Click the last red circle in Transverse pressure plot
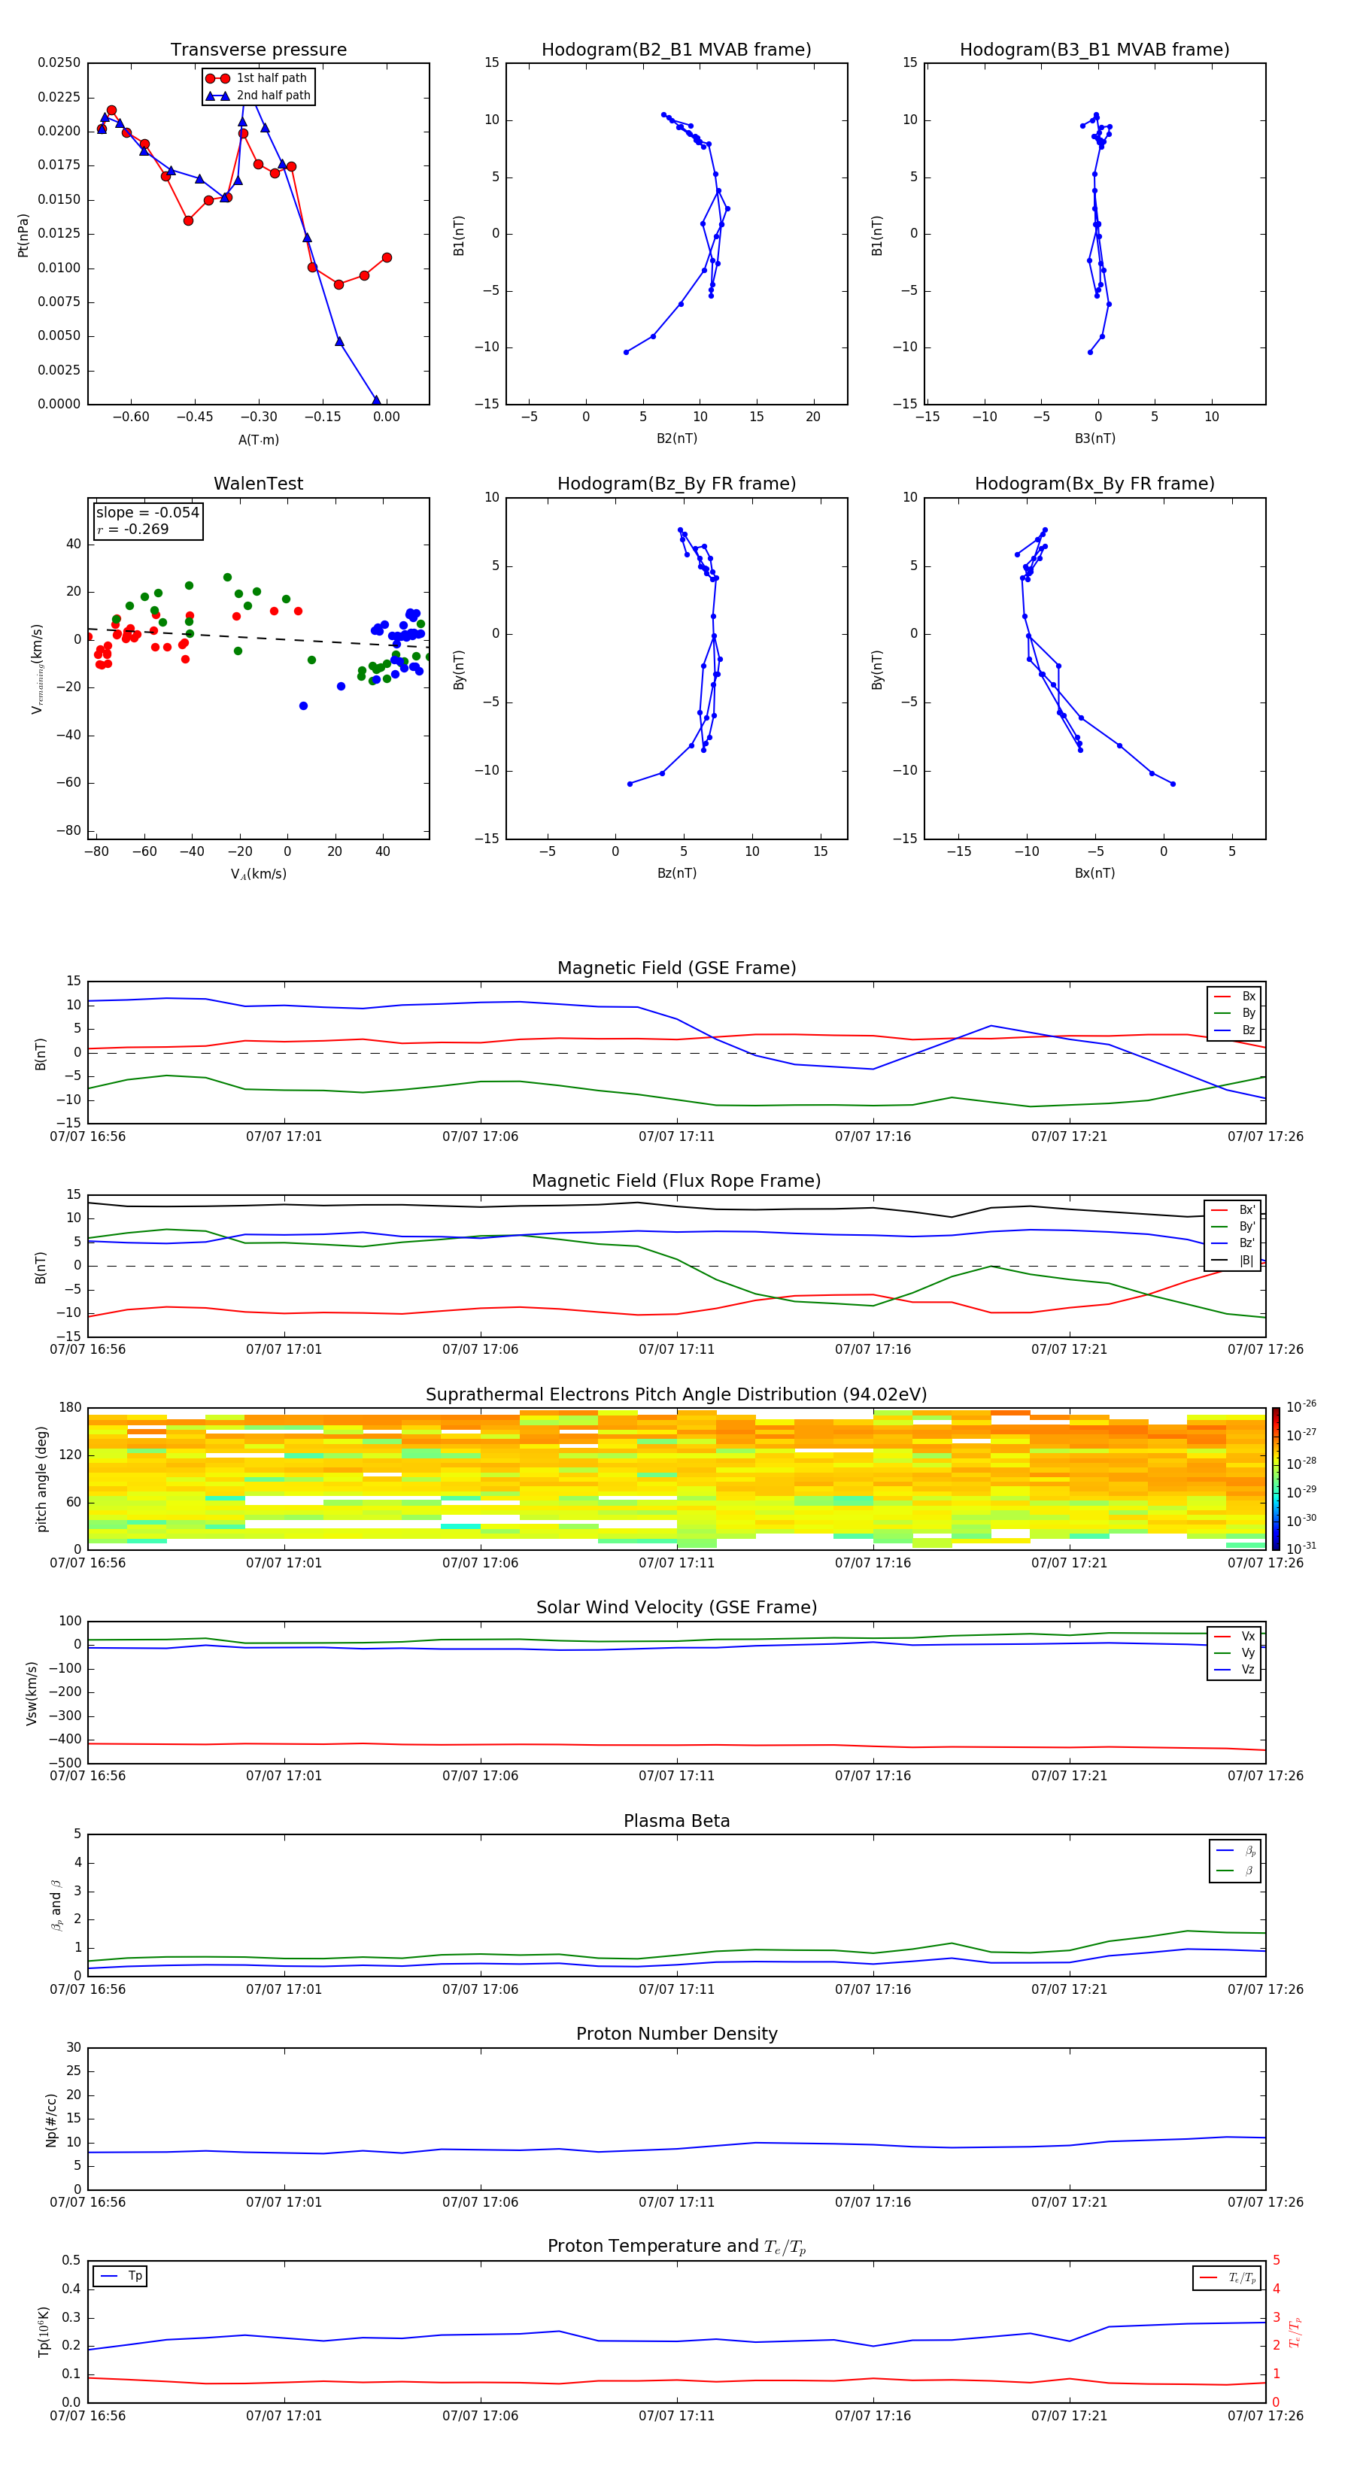The image size is (1354, 2482). click(x=387, y=257)
